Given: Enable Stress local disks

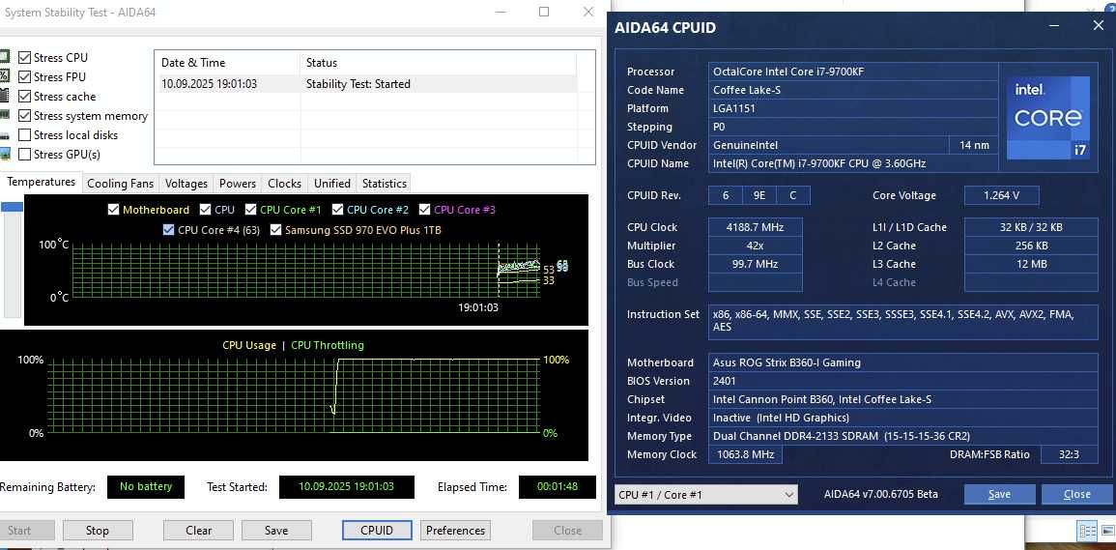Looking at the screenshot, I should [24, 134].
